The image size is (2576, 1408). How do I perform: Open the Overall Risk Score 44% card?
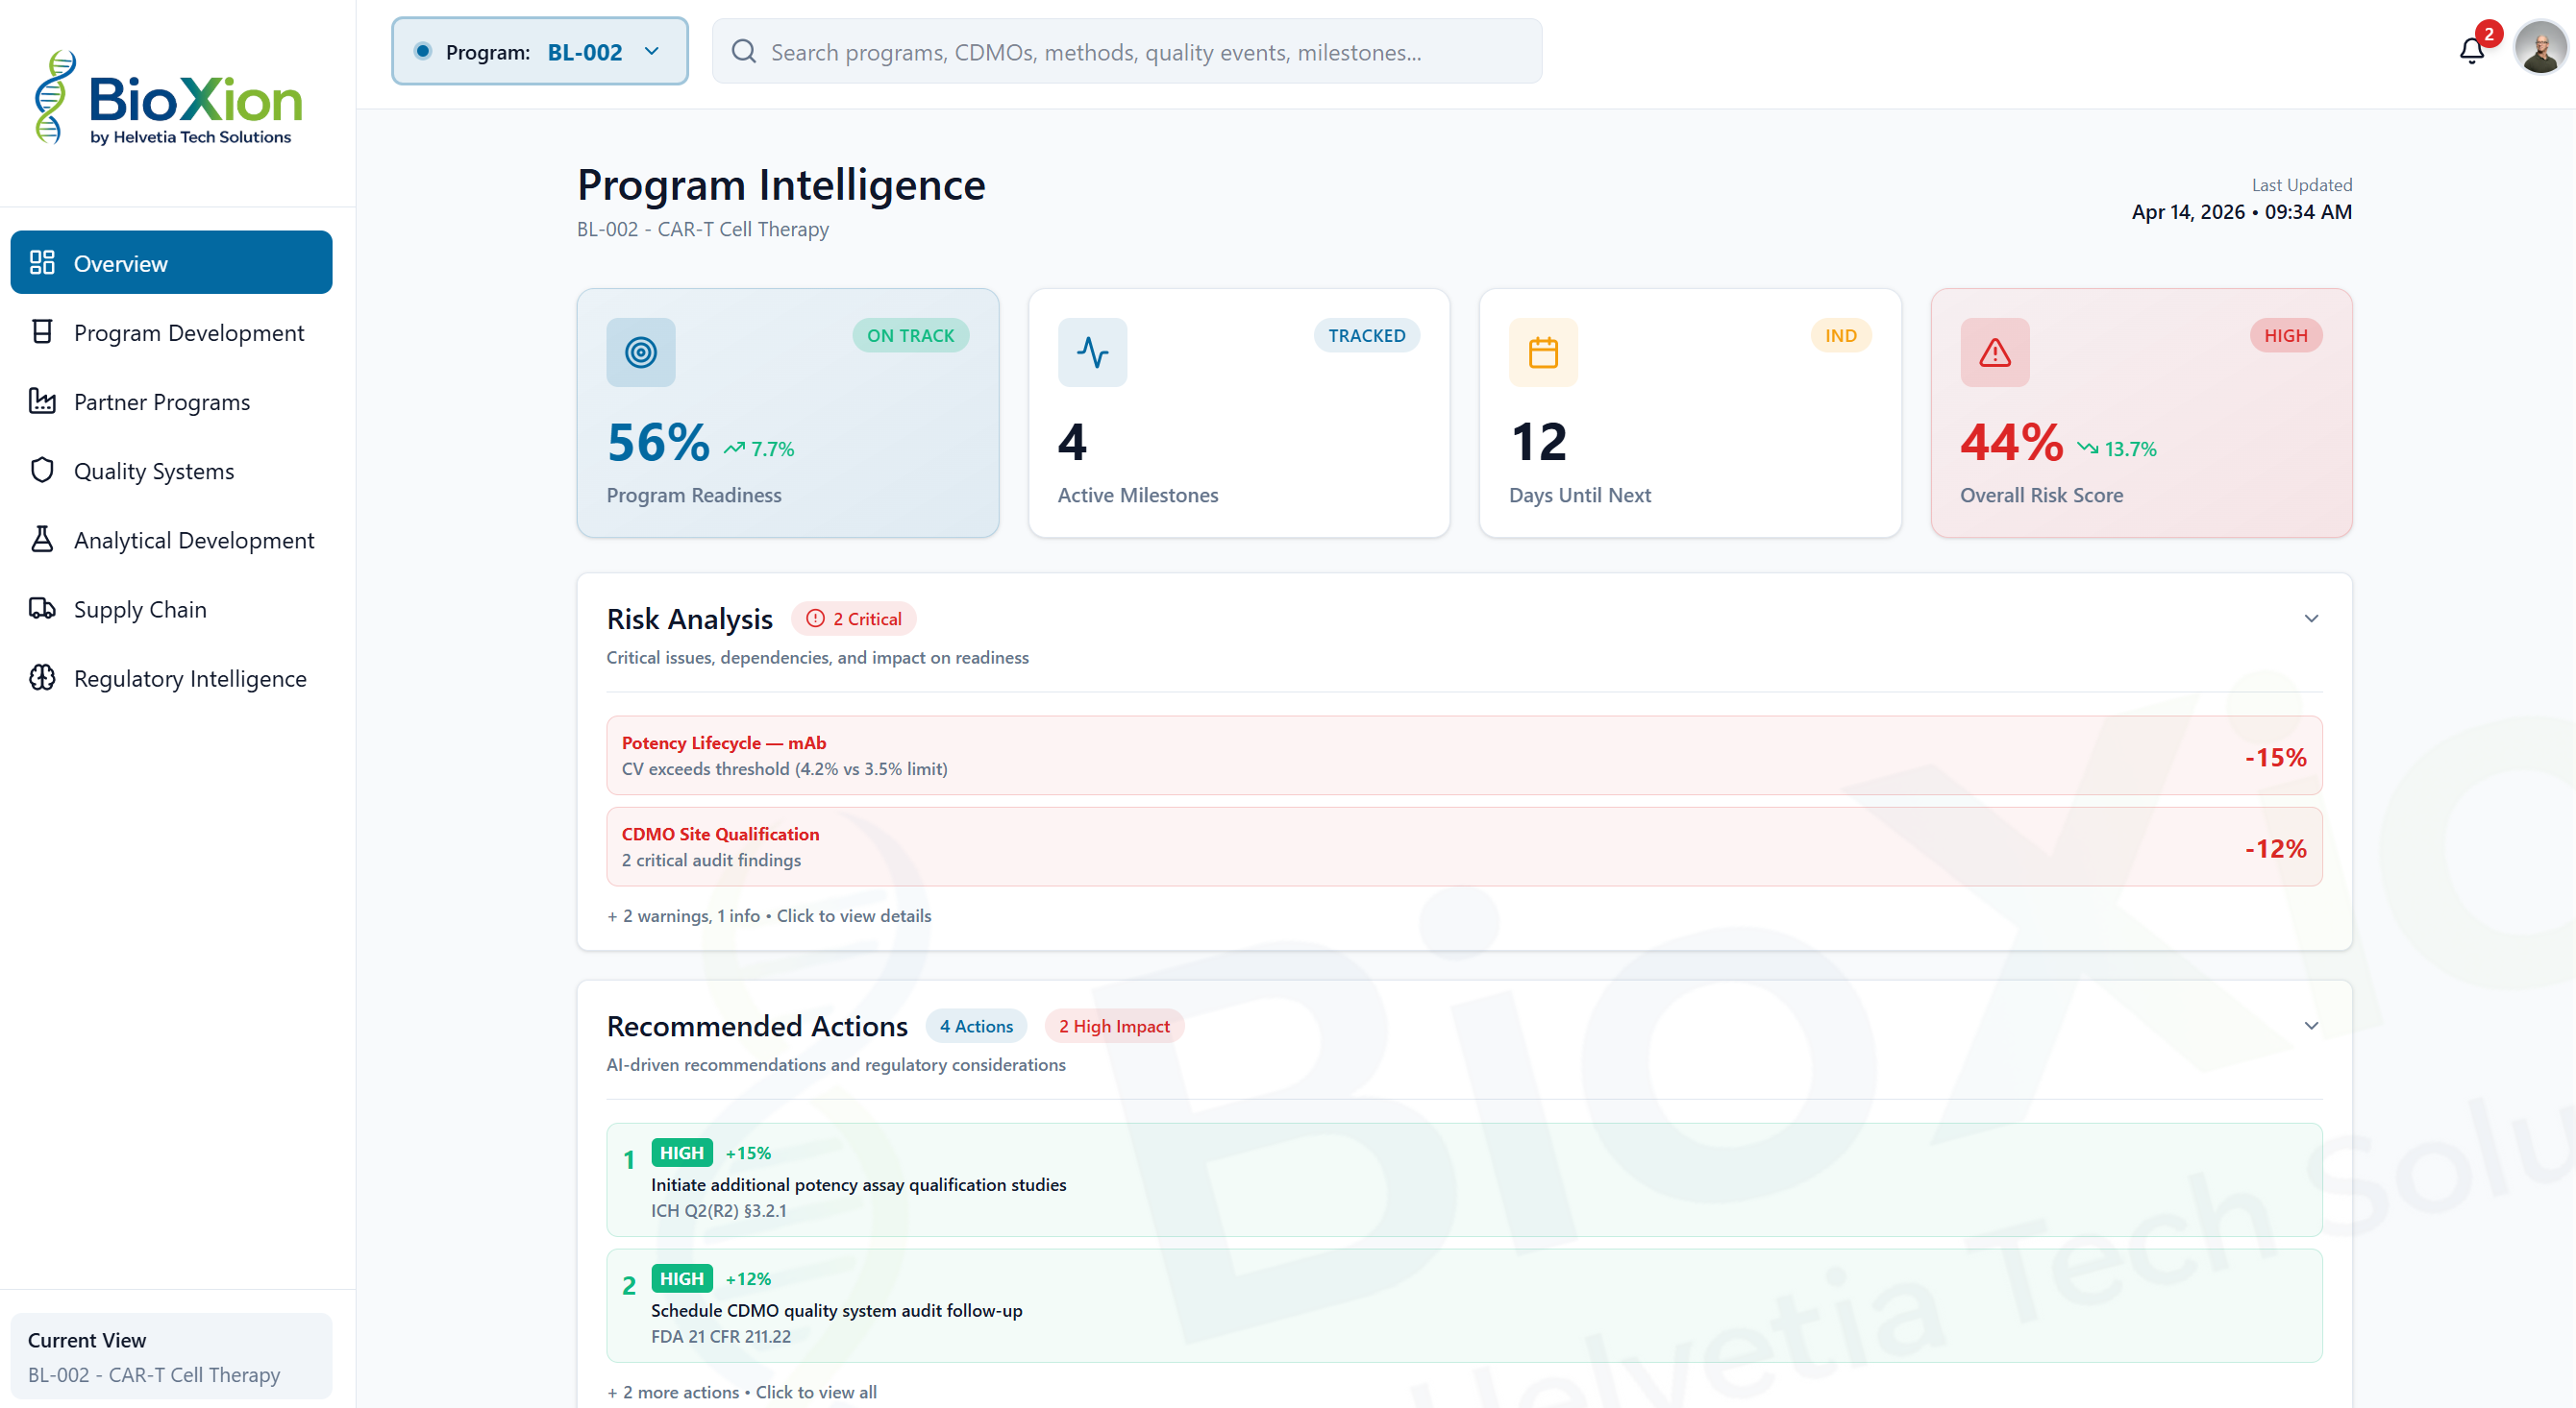tap(2141, 413)
